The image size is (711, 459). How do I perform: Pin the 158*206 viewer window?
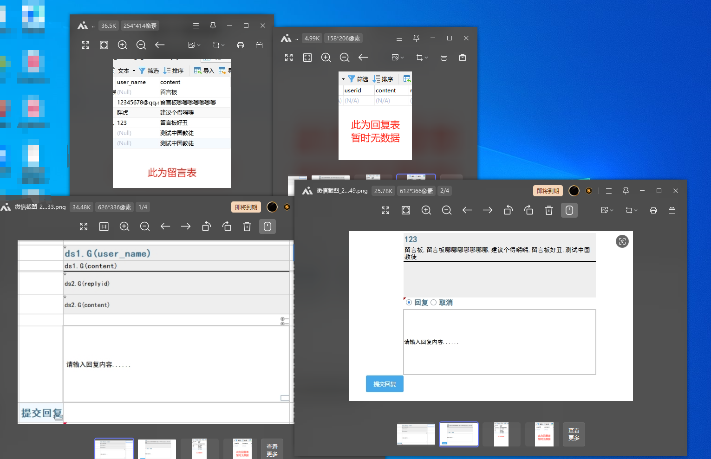416,38
